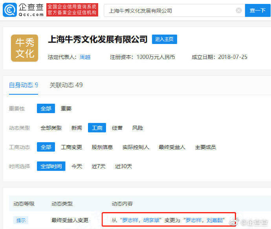This screenshot has height=229, width=271.
Task: Select 新闻 dynamic type filter
Action: coord(77,128)
